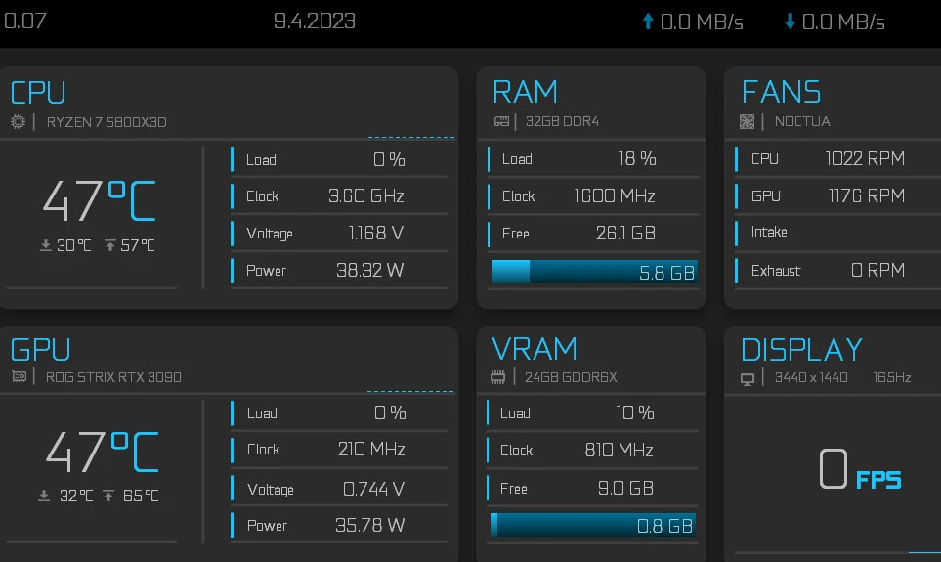Click the CPU chip icon beside Ryzen 7 5800X3D
This screenshot has height=562, width=941.
point(18,122)
